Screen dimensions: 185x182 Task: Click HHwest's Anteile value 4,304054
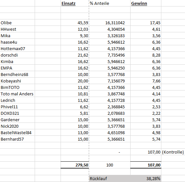tap(110, 29)
